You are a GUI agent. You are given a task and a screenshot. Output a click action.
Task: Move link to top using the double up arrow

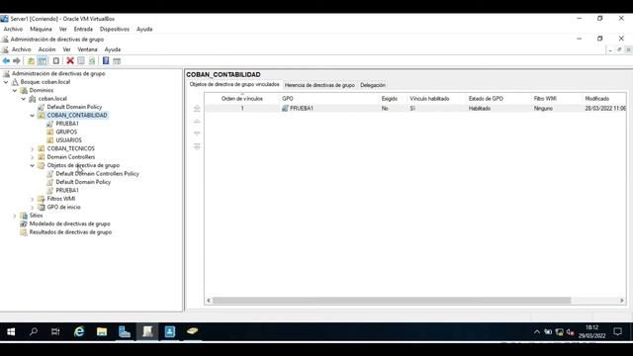point(197,108)
